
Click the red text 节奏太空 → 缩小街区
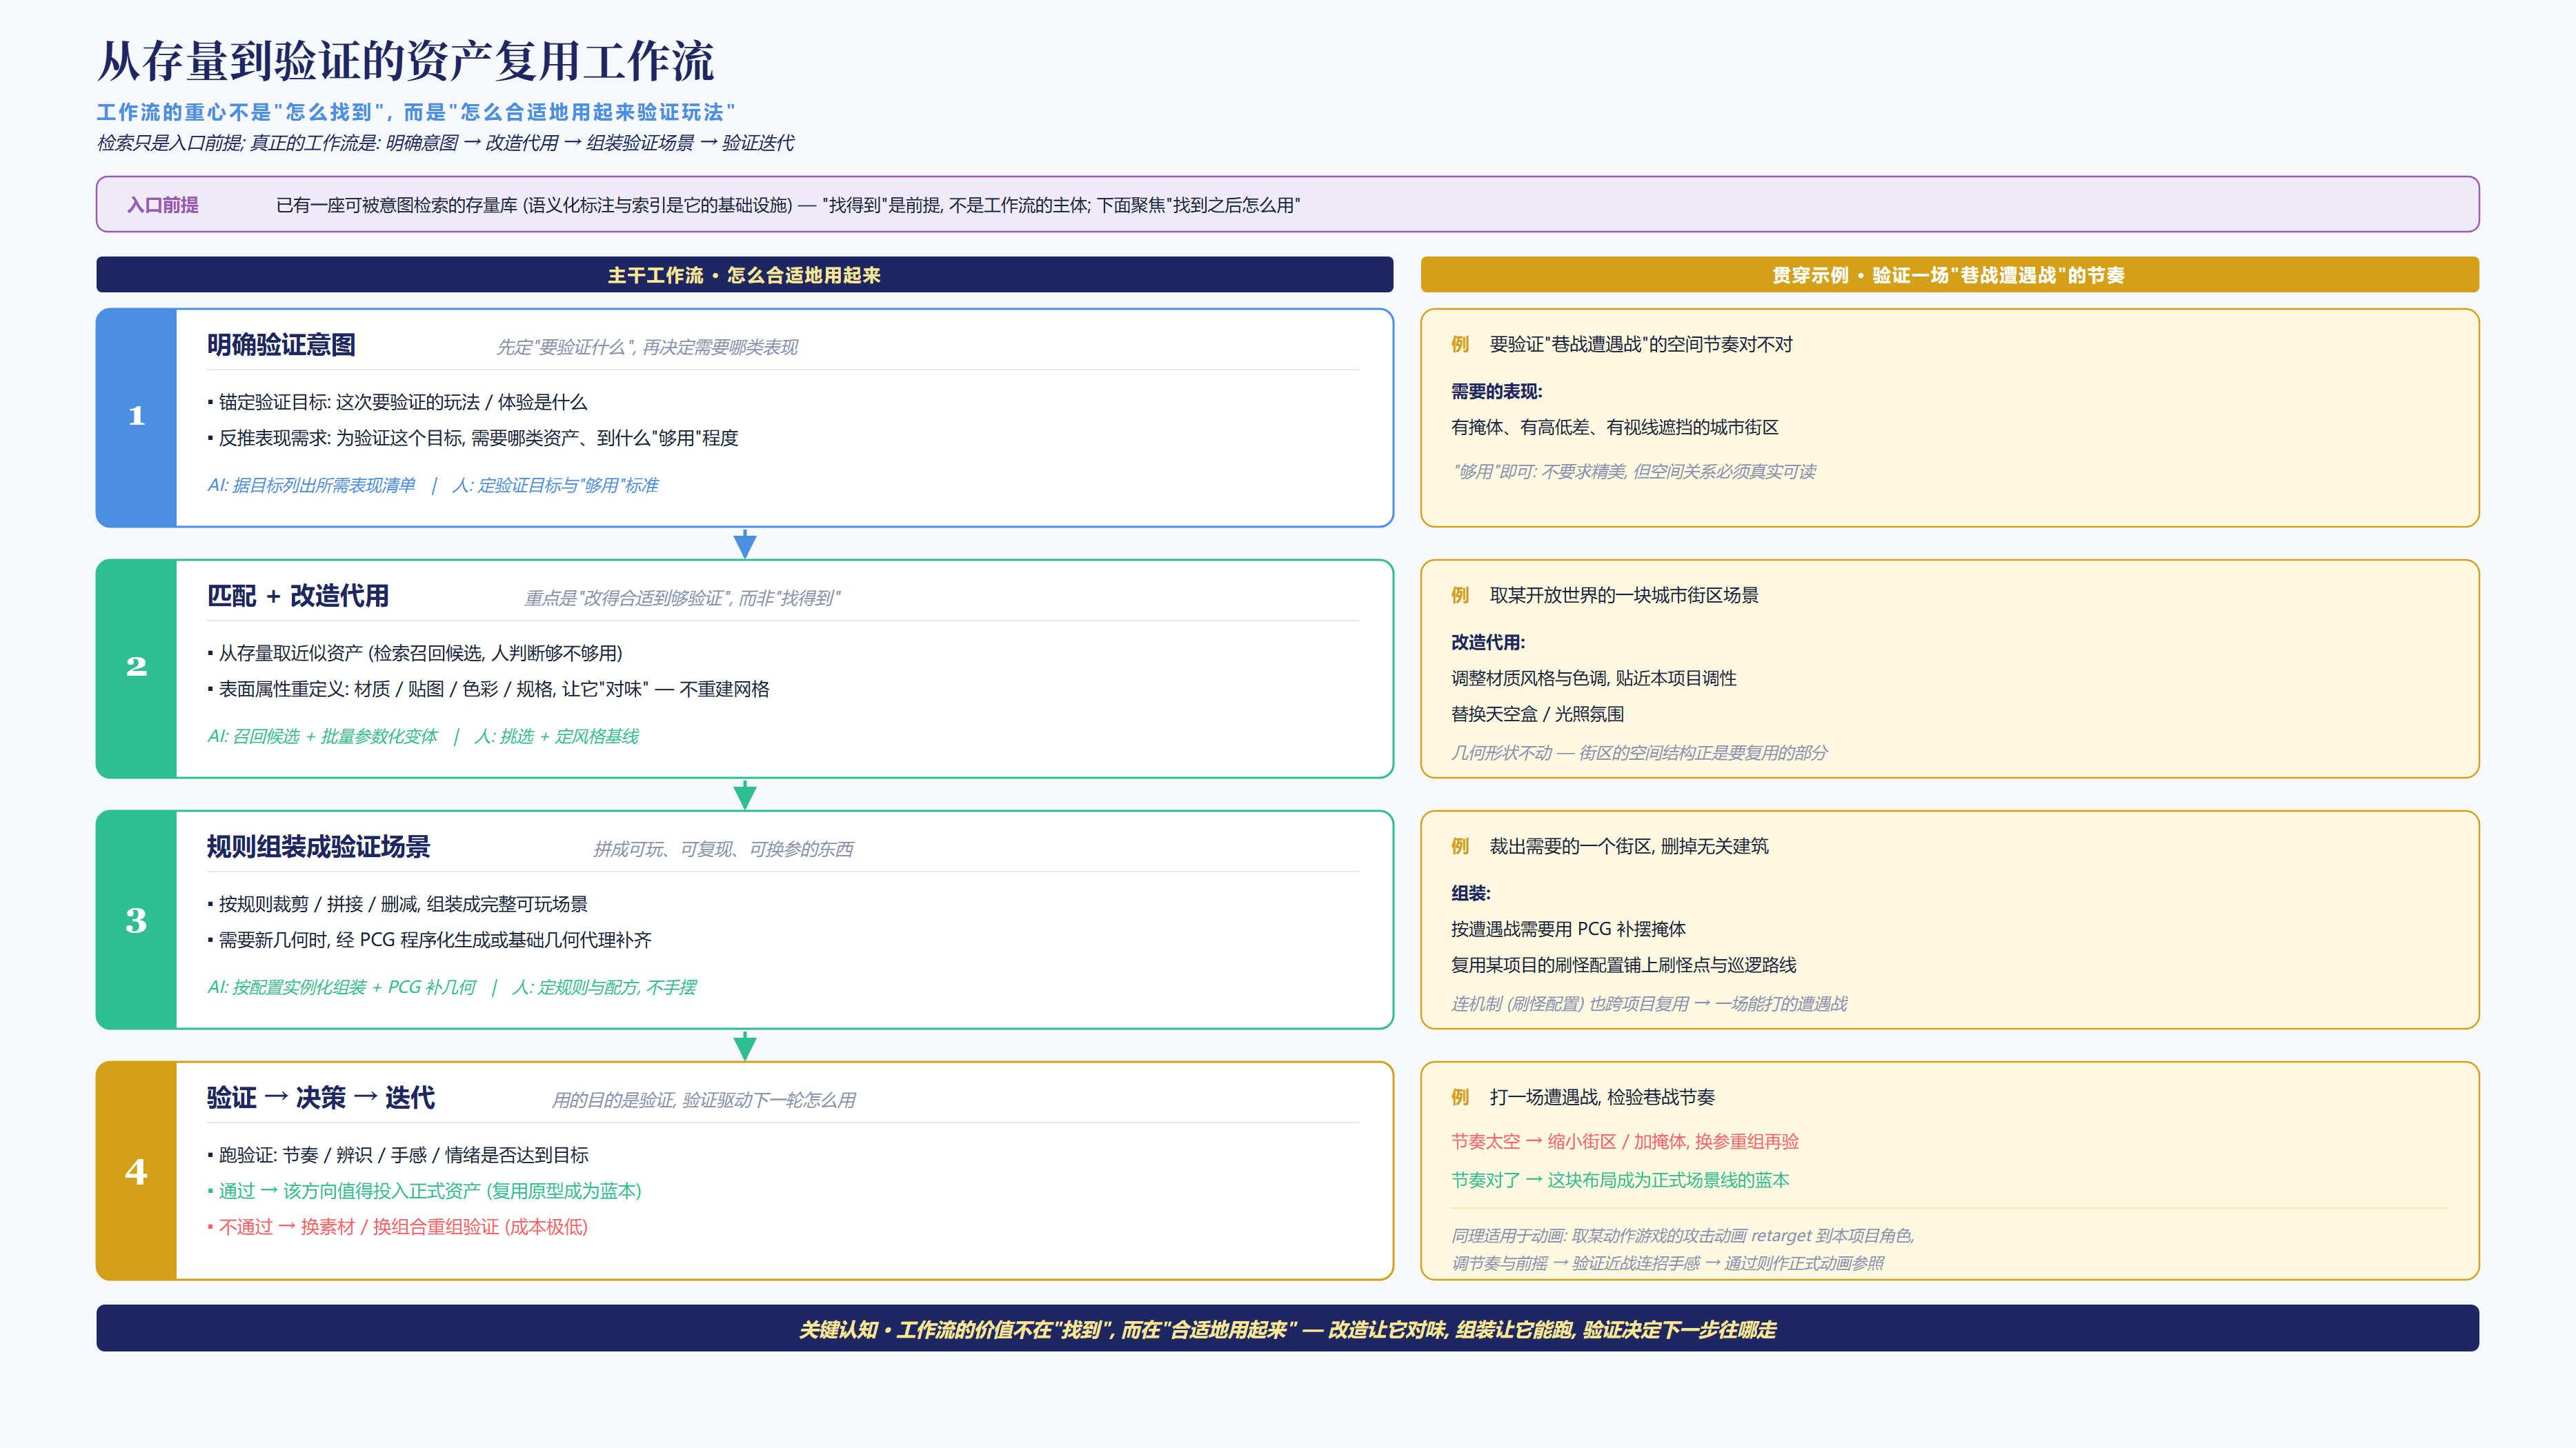pyautogui.click(x=1625, y=1140)
